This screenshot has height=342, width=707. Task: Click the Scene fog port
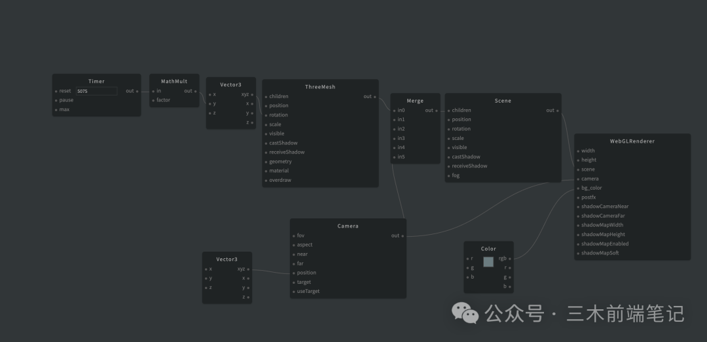point(448,176)
